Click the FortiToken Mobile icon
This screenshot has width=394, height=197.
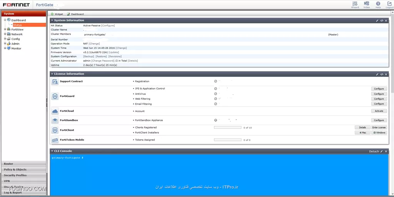coord(55,140)
